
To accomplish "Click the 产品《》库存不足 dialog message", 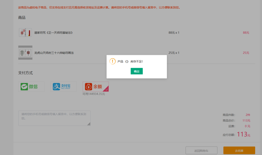I will 130,61.
